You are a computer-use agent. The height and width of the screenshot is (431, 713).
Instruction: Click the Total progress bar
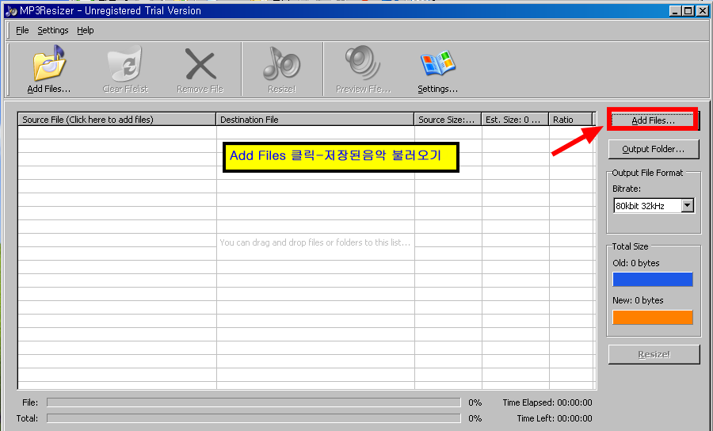coord(254,418)
